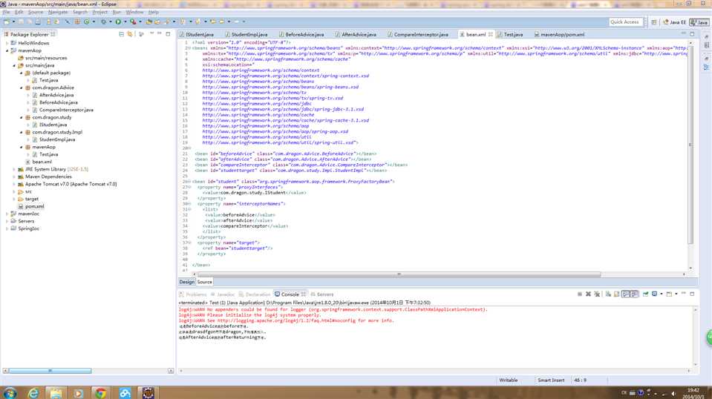Click the Terminate stop icon in console
Screen dimensions: 712x399
pyautogui.click(x=580, y=294)
